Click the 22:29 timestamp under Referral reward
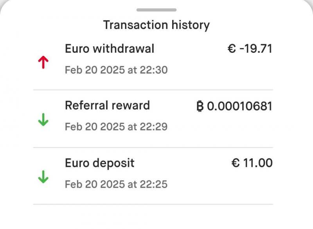Viewport: 313px width, 229px height. click(x=116, y=127)
